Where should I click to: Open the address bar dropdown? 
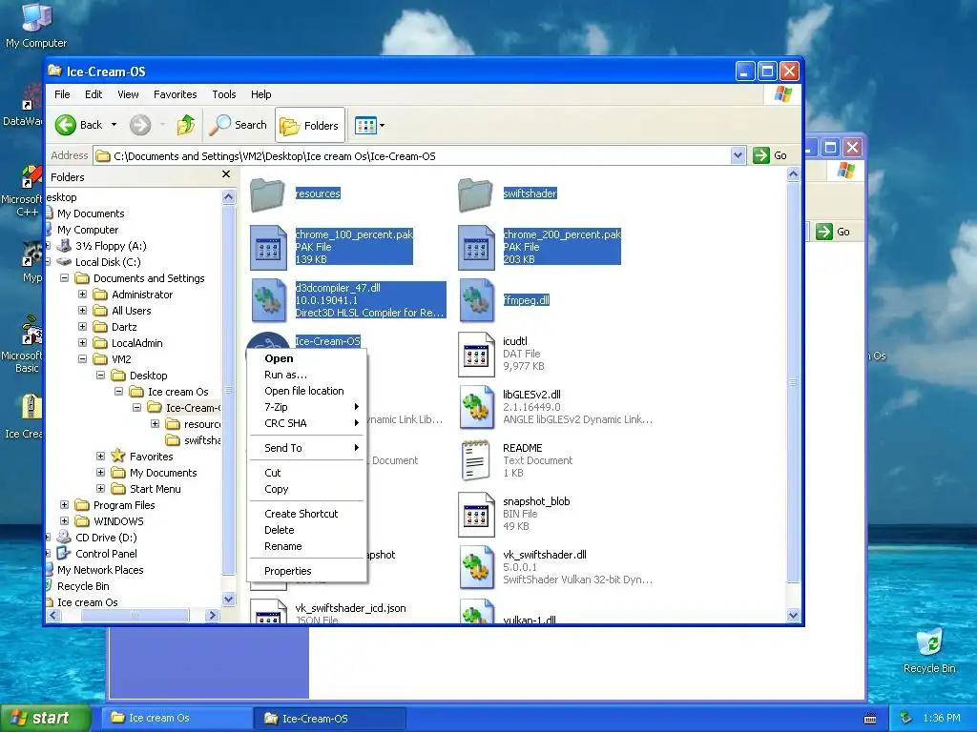pos(738,155)
